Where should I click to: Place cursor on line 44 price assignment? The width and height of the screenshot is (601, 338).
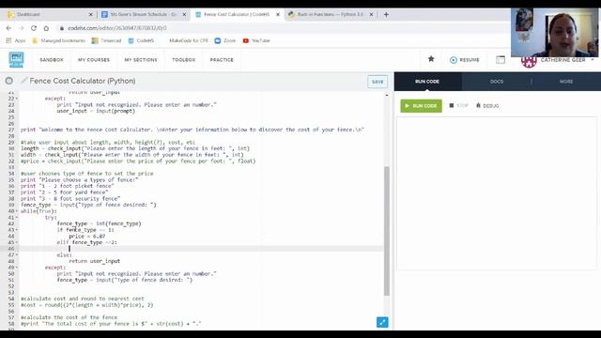(x=87, y=236)
